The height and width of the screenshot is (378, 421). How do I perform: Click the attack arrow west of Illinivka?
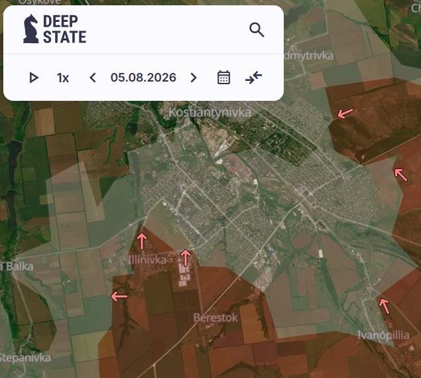[119, 296]
